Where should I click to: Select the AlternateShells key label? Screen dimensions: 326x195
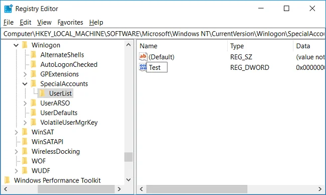point(62,55)
